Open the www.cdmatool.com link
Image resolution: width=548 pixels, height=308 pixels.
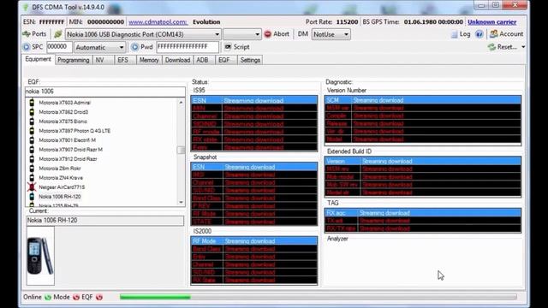tap(158, 21)
